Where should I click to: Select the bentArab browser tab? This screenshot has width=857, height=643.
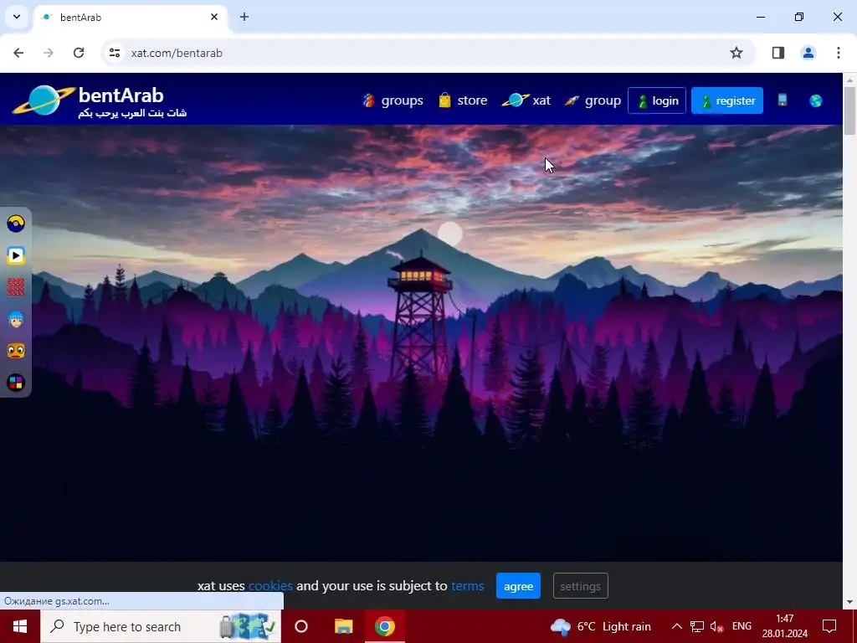click(x=130, y=17)
